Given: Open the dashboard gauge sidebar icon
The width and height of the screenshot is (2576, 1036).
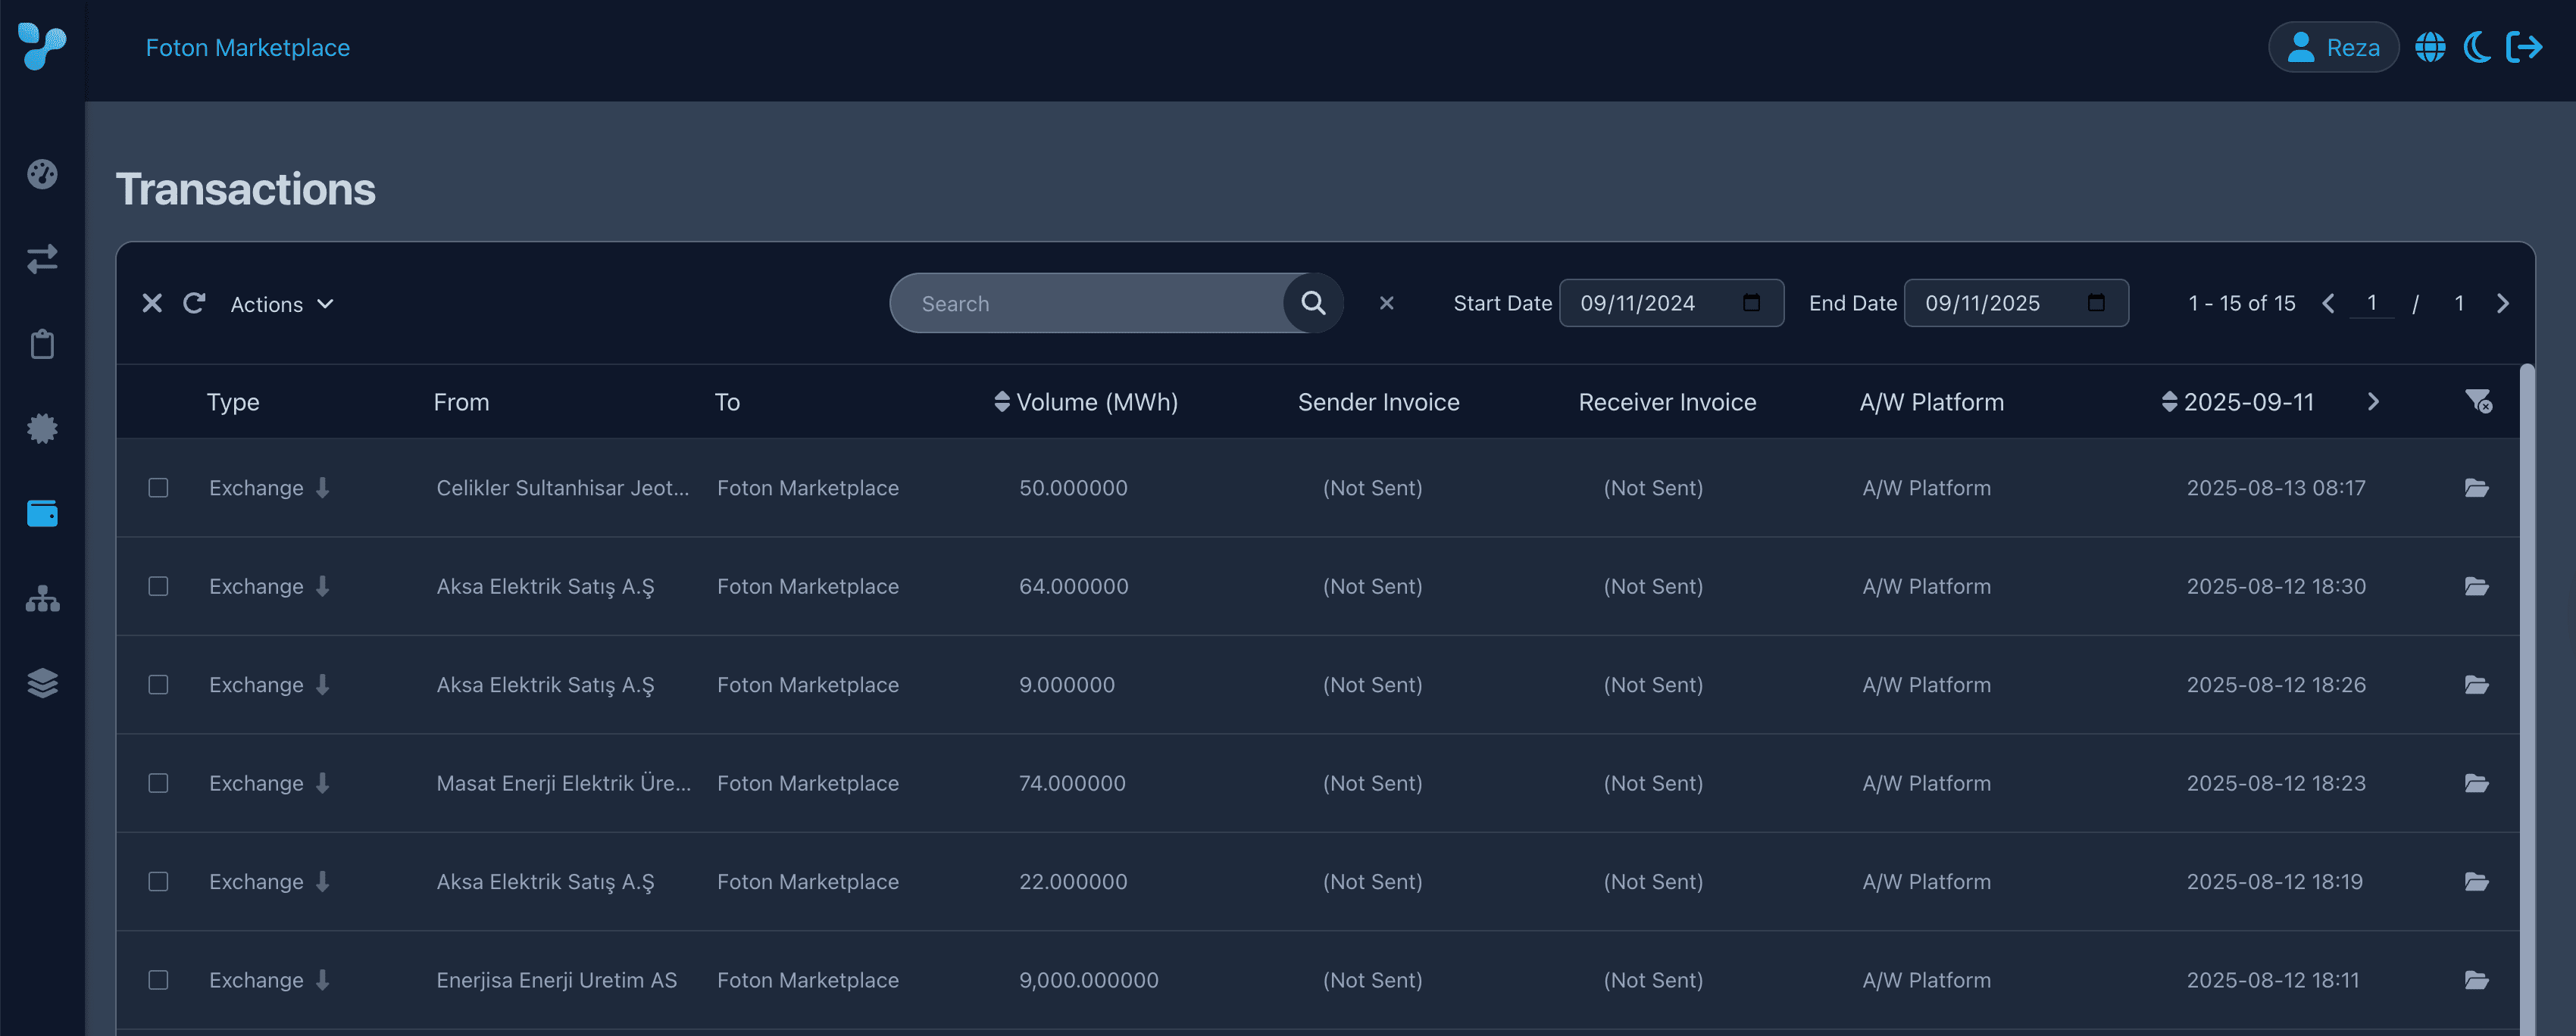Looking at the screenshot, I should point(42,174).
